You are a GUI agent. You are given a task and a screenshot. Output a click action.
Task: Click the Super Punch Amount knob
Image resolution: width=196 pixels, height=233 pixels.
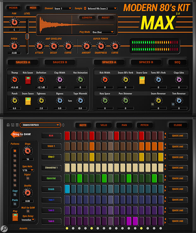pyautogui.click(x=87, y=46)
